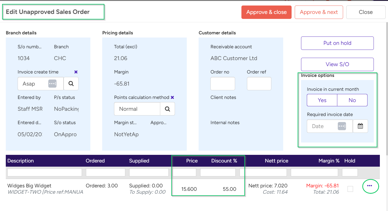Click the Order no input field
The width and height of the screenshot is (388, 211).
[223, 83]
